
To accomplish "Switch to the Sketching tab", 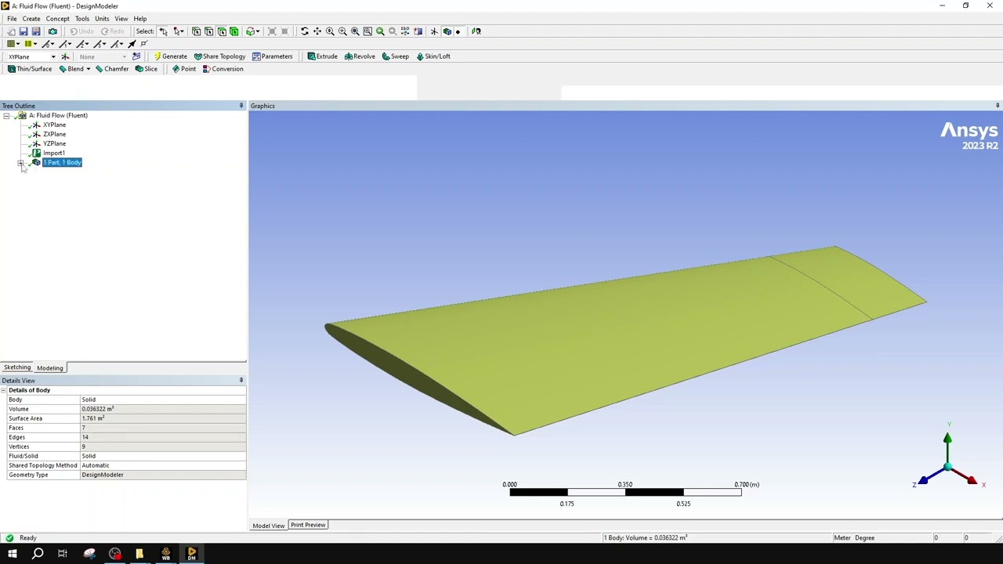I will 17,367.
